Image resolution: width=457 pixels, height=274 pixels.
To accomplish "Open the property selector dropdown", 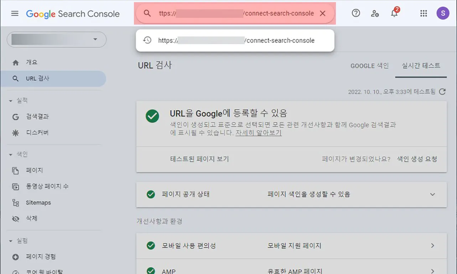I will (57, 39).
